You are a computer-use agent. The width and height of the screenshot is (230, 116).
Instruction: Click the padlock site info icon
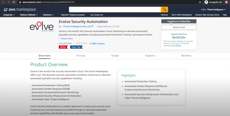tap(20, 2)
